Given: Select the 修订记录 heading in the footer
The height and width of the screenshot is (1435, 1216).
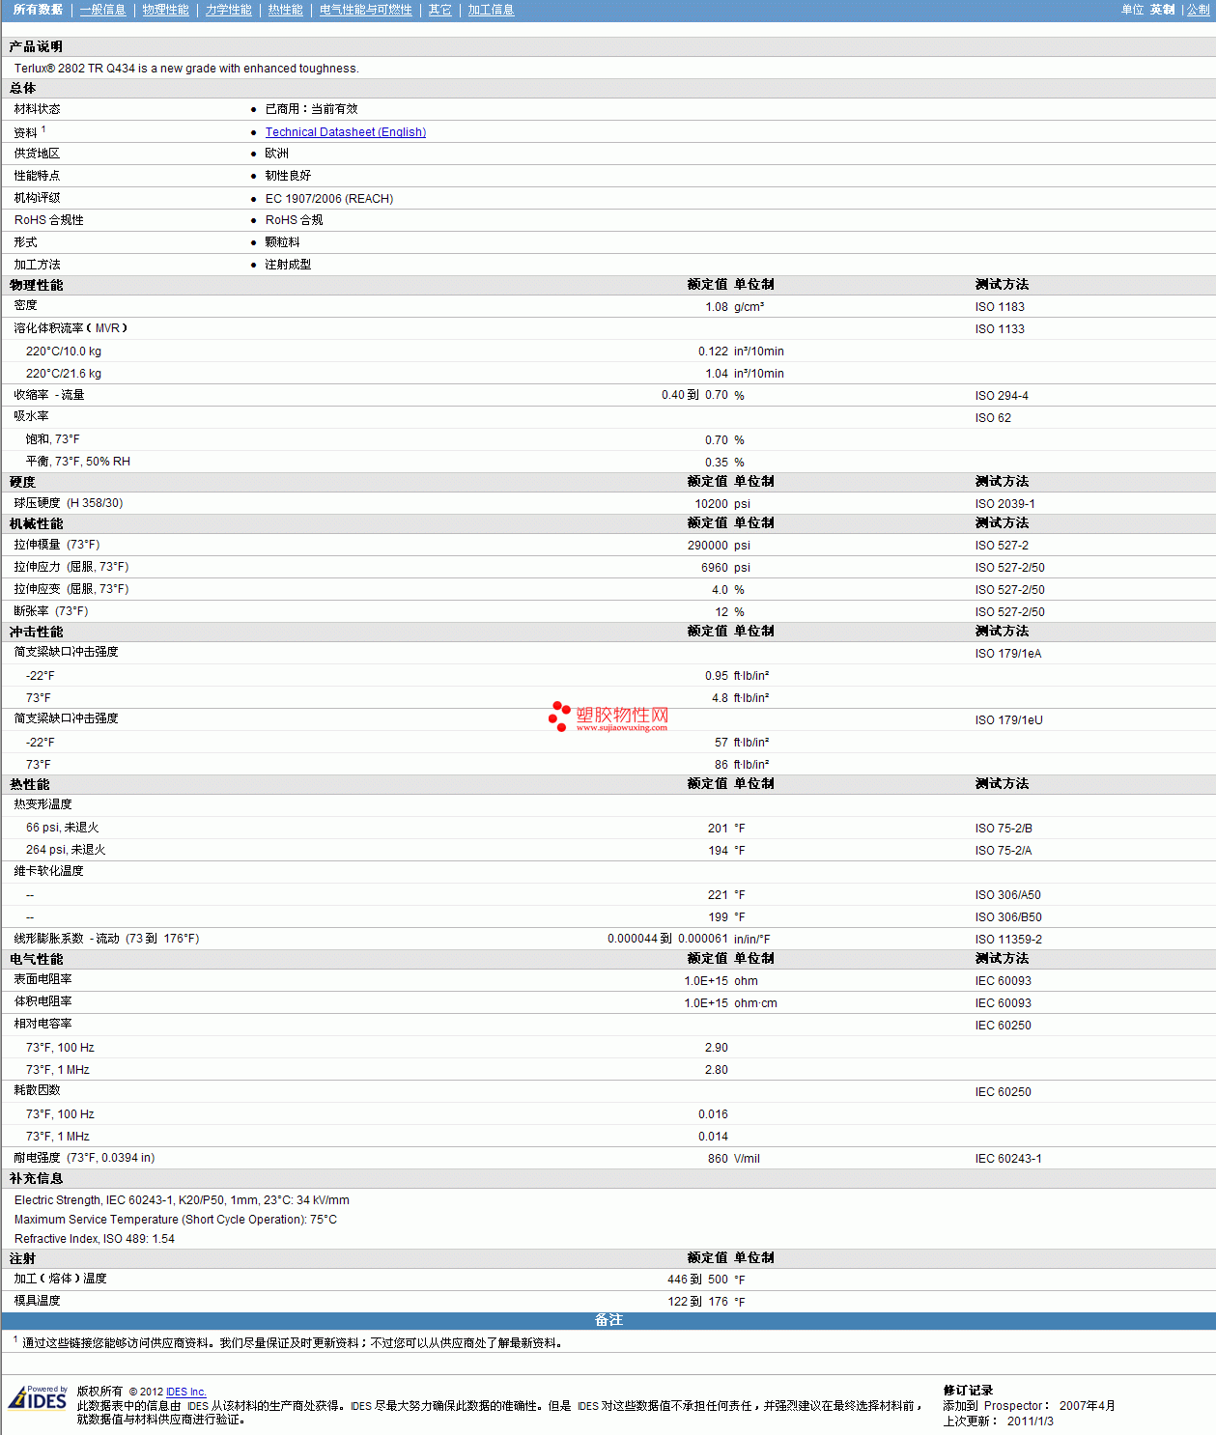Looking at the screenshot, I should click(x=968, y=1391).
